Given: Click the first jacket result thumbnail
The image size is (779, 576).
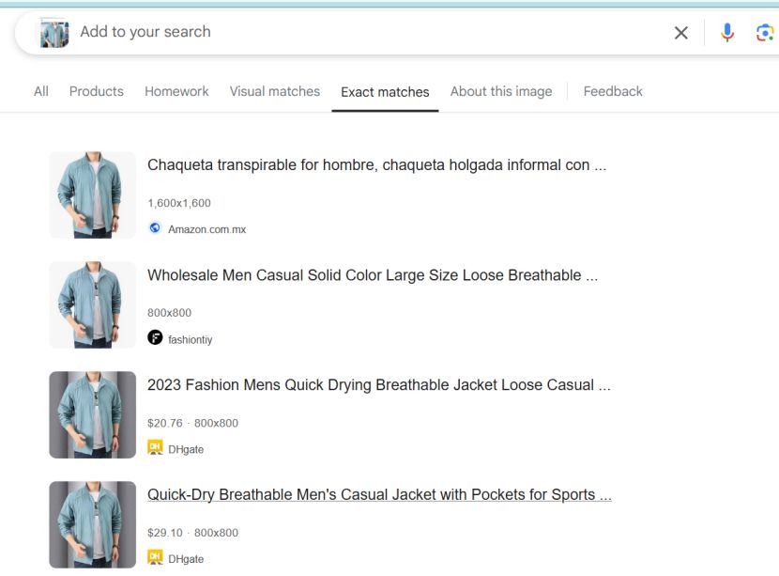Looking at the screenshot, I should coord(92,195).
